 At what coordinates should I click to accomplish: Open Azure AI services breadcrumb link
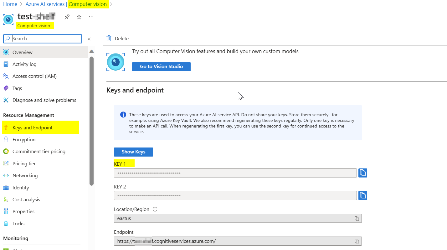pos(45,4)
